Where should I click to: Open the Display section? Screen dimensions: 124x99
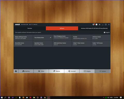(87, 71)
